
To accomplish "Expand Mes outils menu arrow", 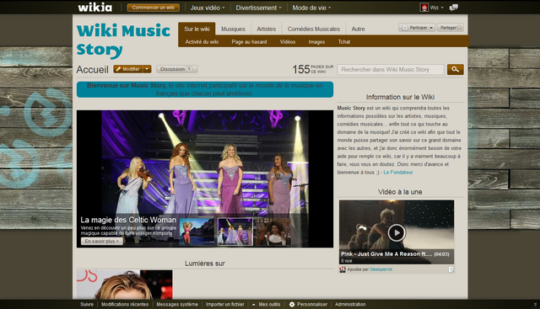I will (254, 304).
